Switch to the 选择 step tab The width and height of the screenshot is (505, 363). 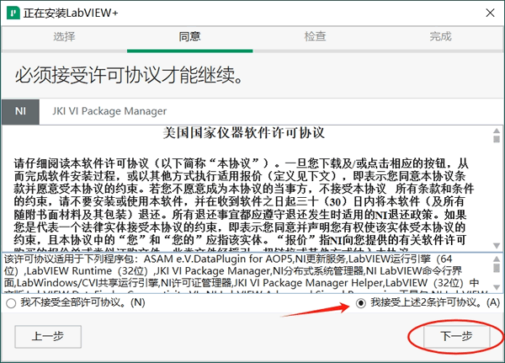click(64, 36)
